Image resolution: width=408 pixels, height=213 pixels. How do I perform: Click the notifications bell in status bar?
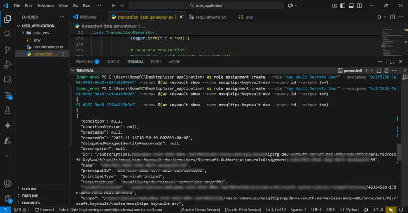click(x=401, y=210)
